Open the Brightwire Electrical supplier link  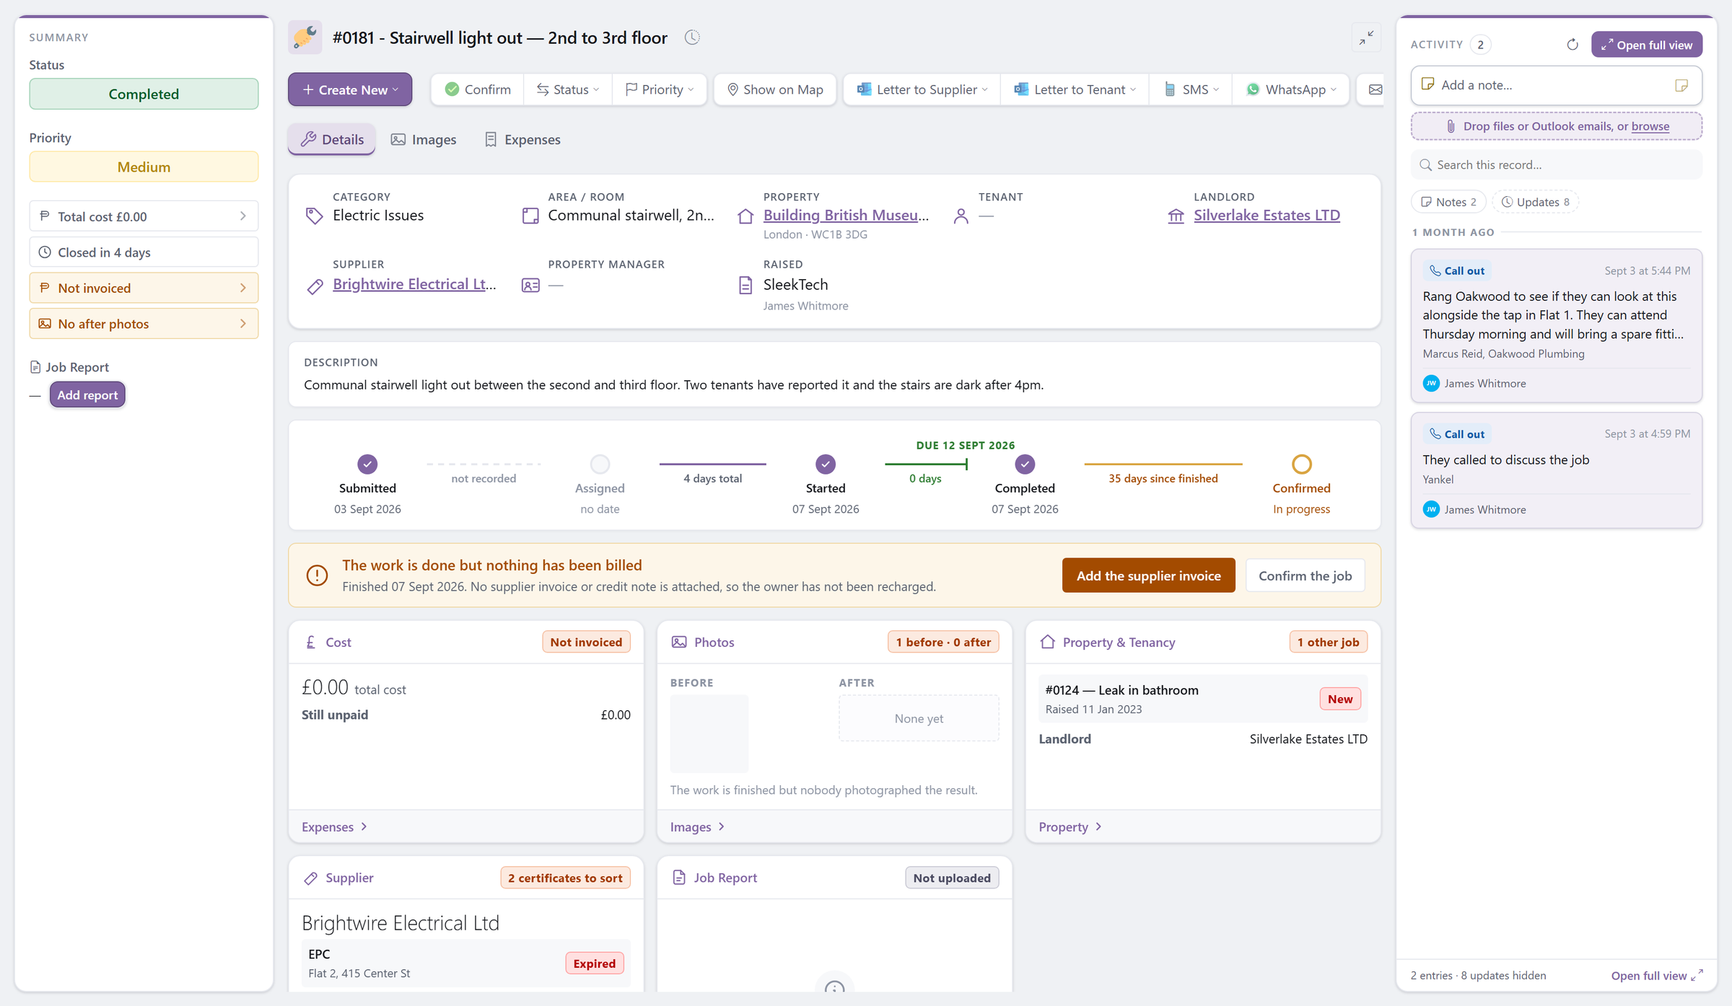(414, 284)
